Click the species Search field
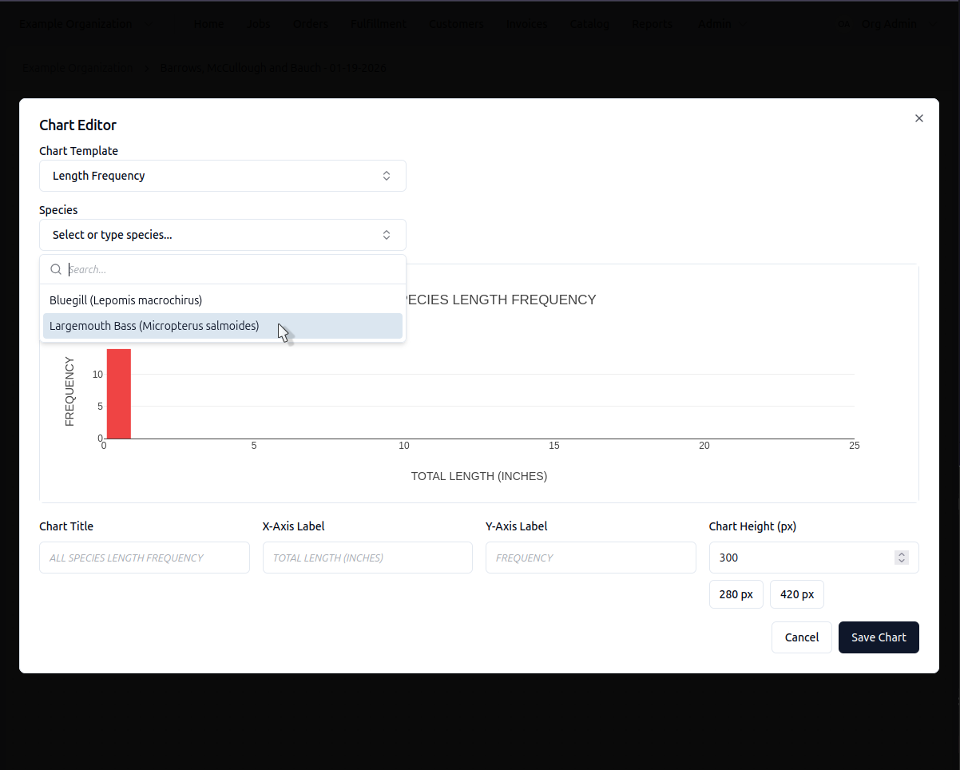This screenshot has width=960, height=770. click(232, 269)
